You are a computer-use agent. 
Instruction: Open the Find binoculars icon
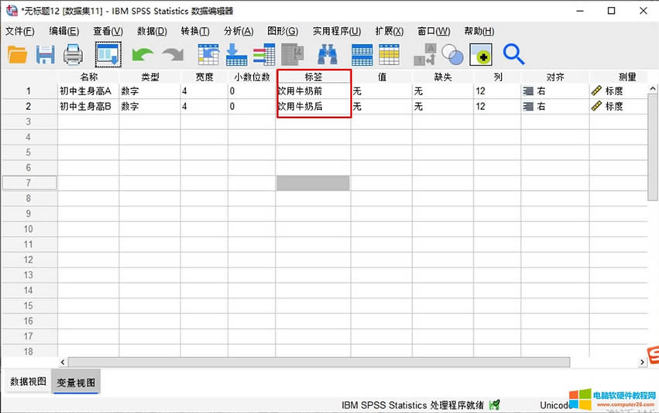(x=327, y=54)
